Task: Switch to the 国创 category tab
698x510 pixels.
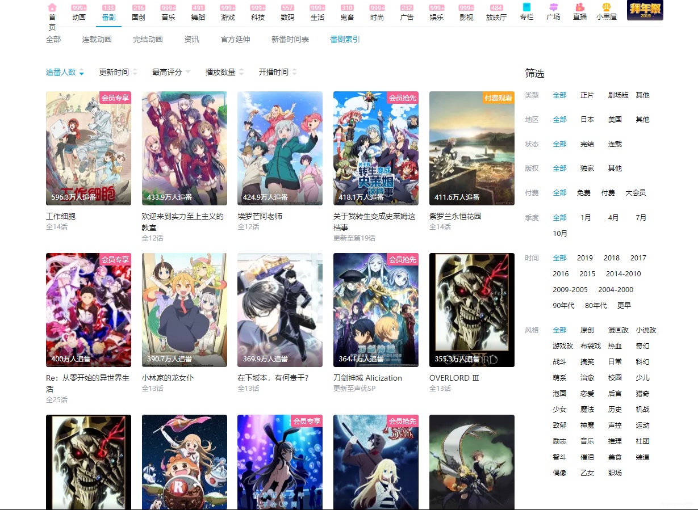Action: click(x=139, y=17)
